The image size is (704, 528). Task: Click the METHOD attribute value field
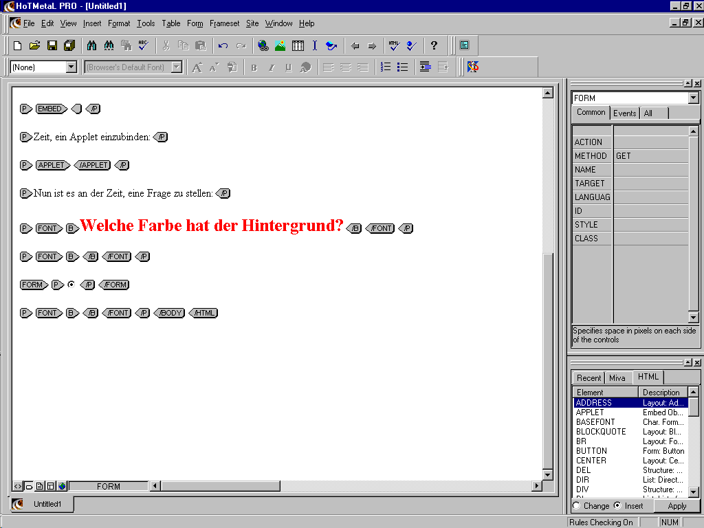point(650,156)
